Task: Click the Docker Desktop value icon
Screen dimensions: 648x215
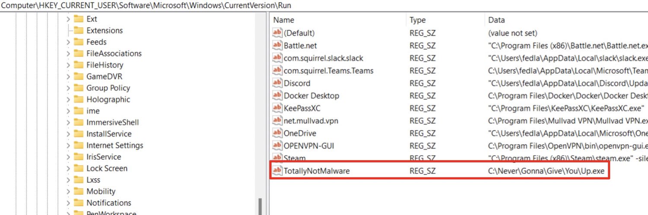Action: (x=277, y=95)
